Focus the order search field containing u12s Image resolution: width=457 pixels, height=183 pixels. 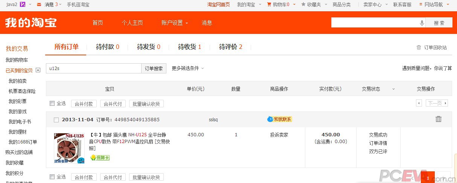click(x=94, y=69)
